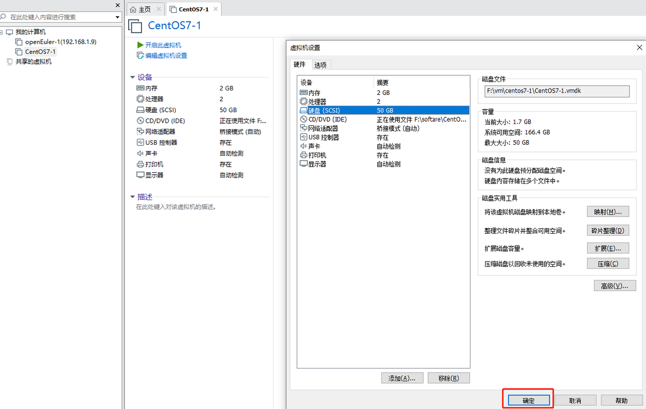Click the processor icon in main devices panel
Viewport: 646px width, 409px height.
click(x=141, y=99)
